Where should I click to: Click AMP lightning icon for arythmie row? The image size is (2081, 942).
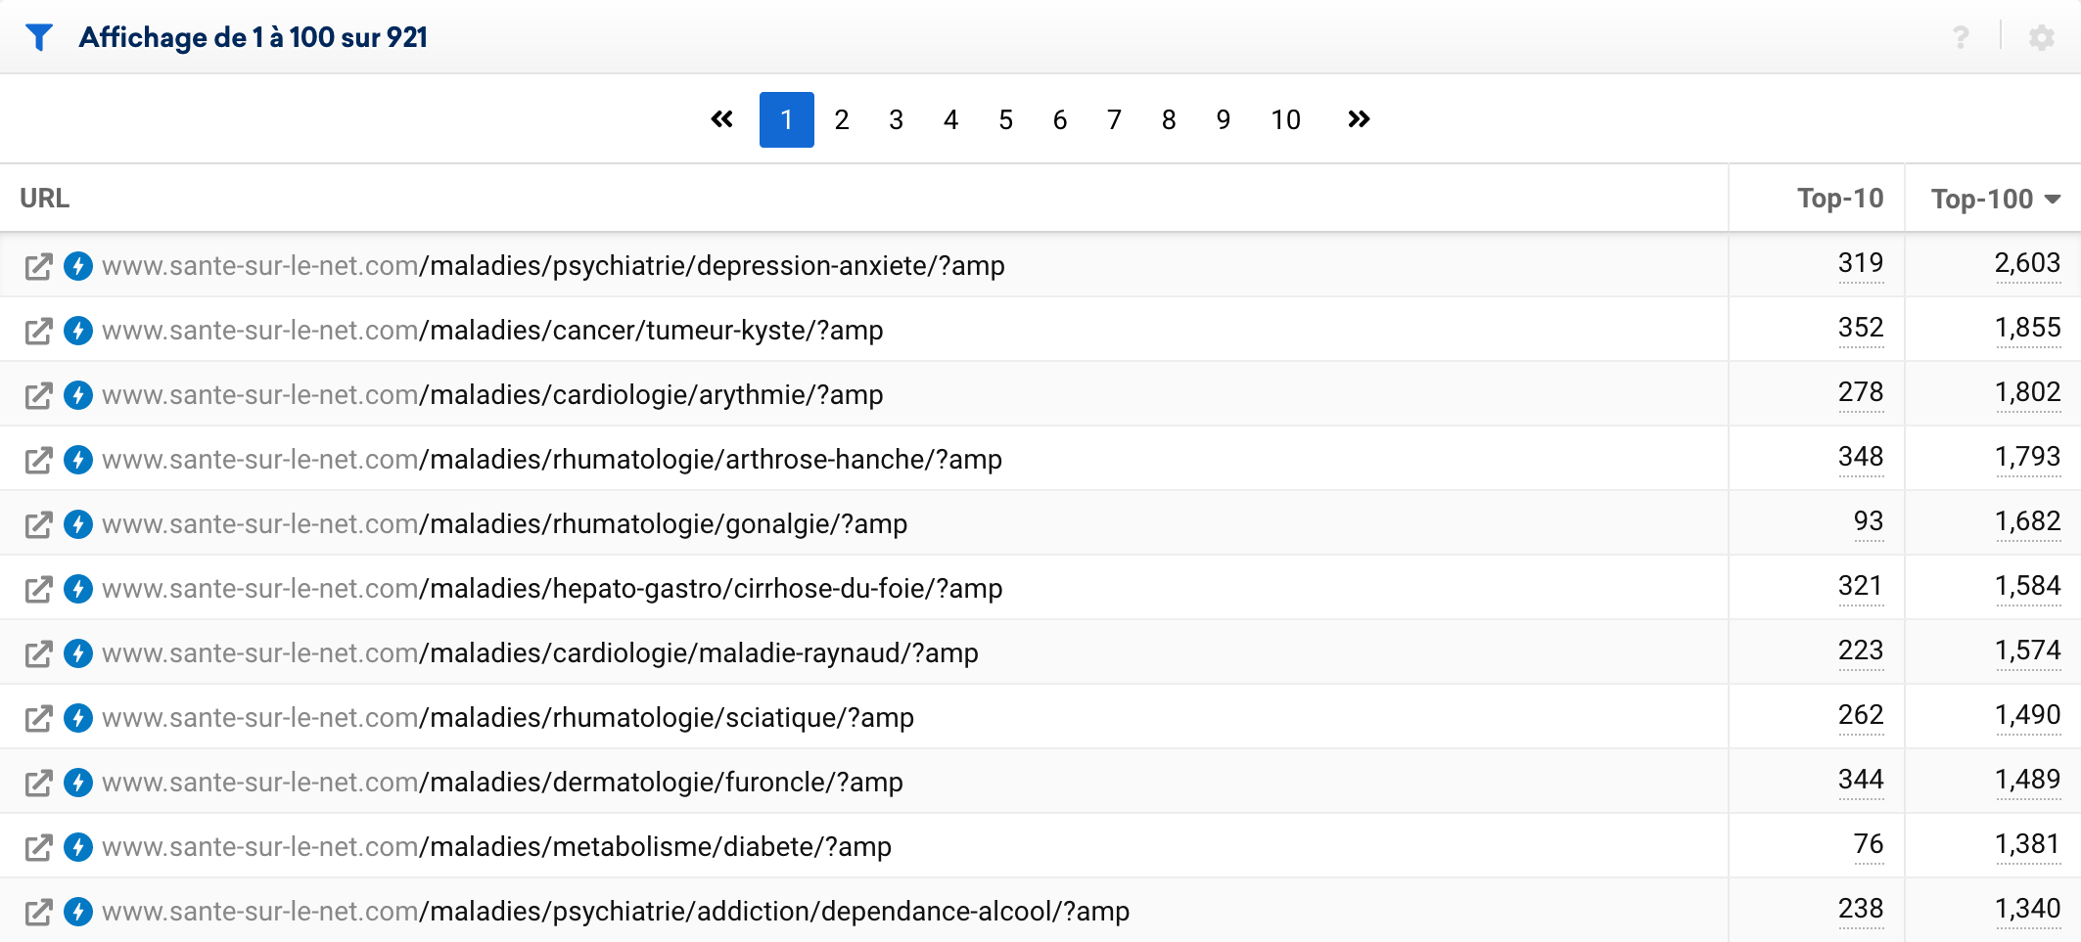tap(78, 395)
